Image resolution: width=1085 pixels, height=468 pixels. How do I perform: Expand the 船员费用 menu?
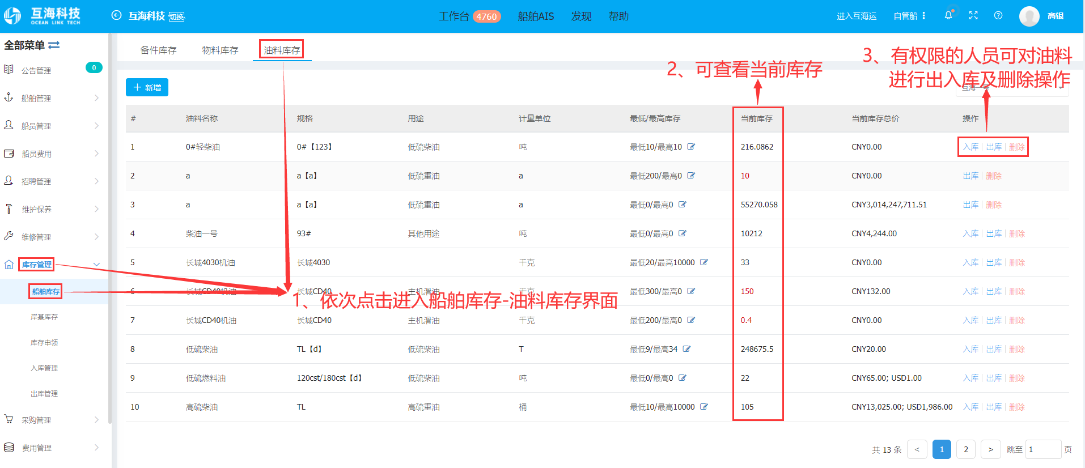click(96, 154)
